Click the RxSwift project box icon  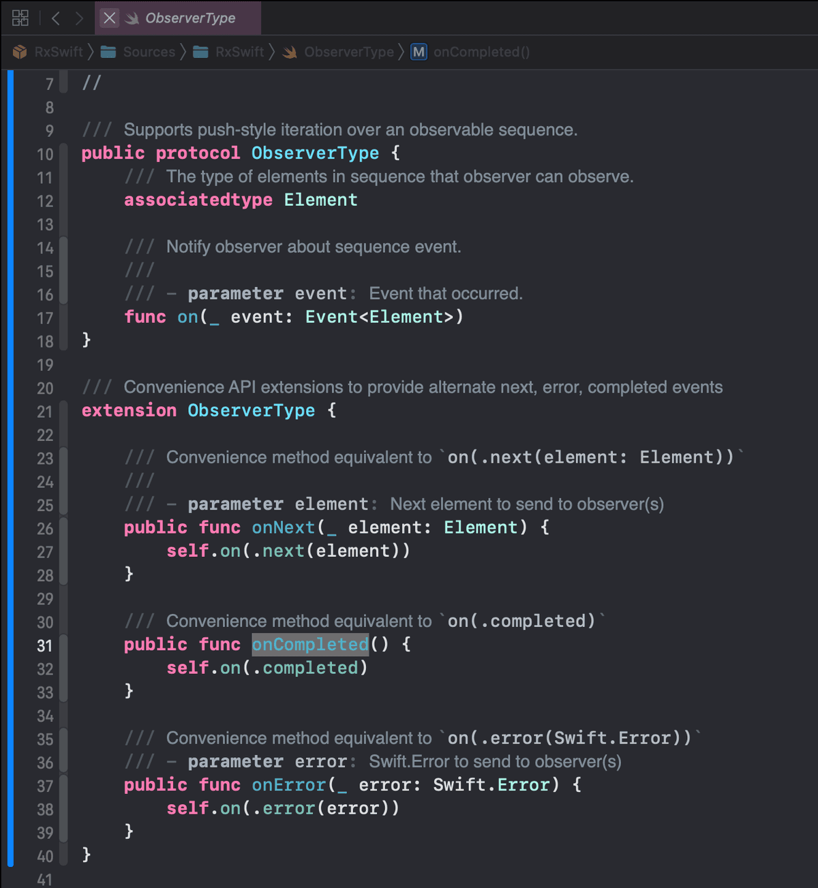pos(20,52)
